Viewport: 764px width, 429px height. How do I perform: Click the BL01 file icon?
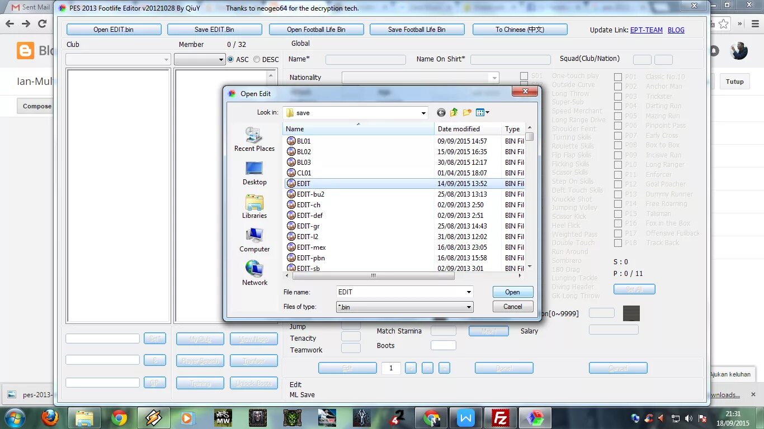pos(291,141)
